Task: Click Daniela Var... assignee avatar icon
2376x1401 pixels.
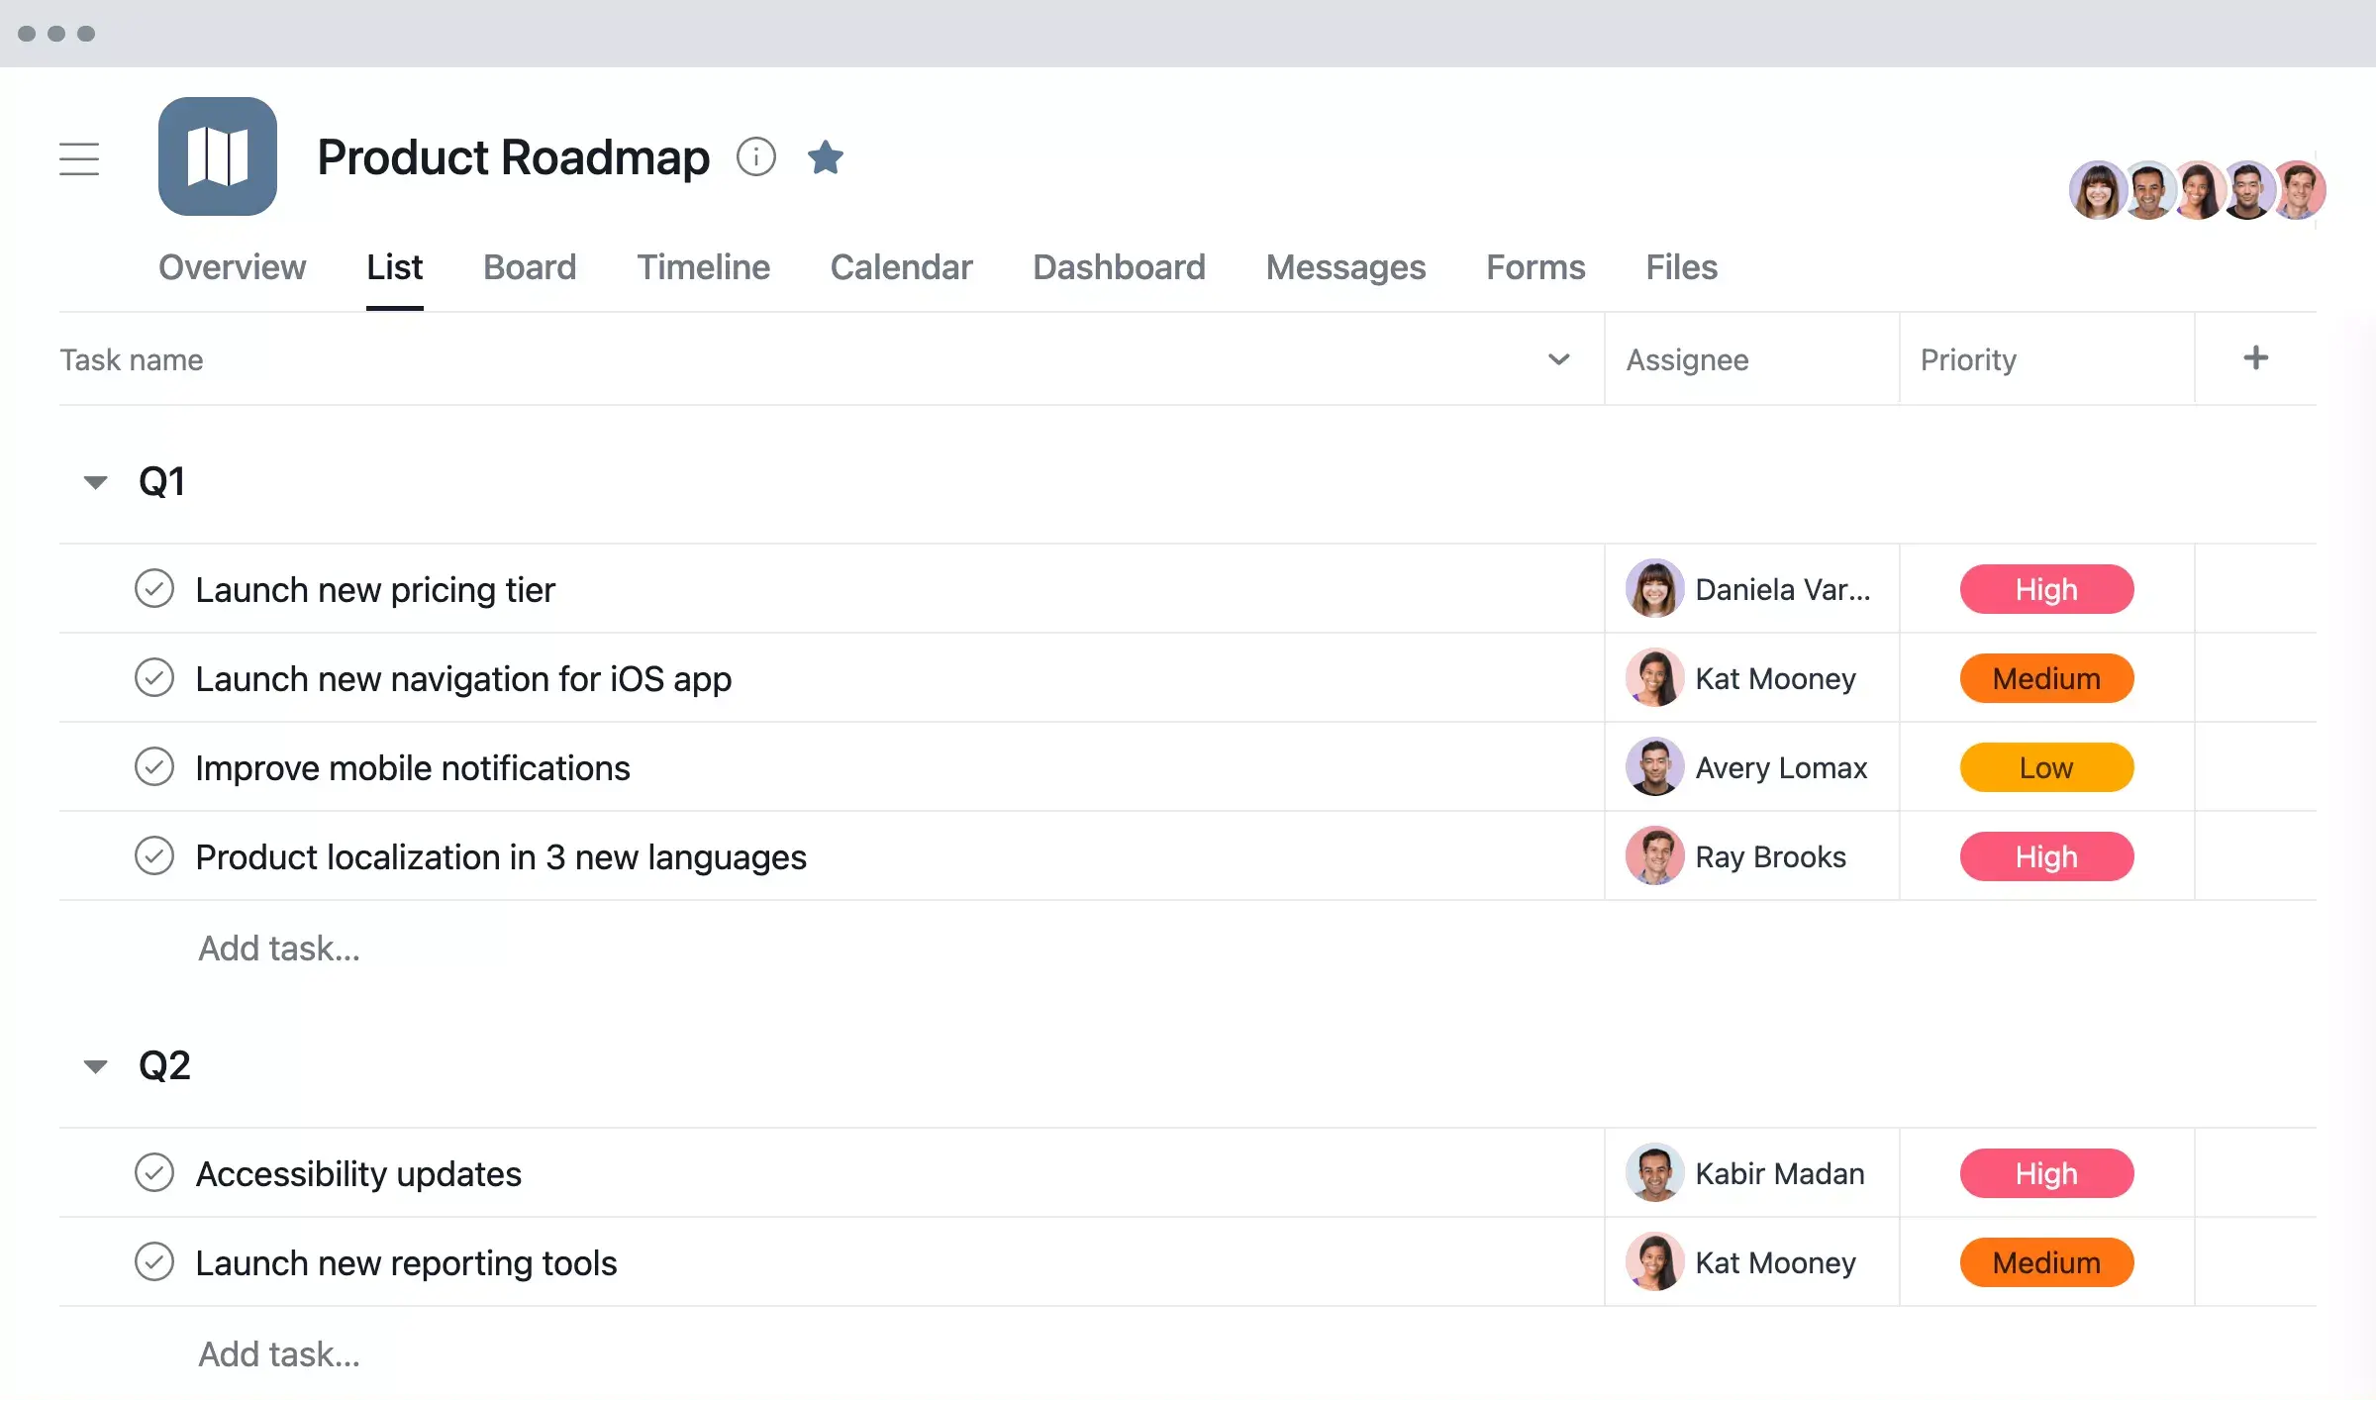Action: 1649,589
